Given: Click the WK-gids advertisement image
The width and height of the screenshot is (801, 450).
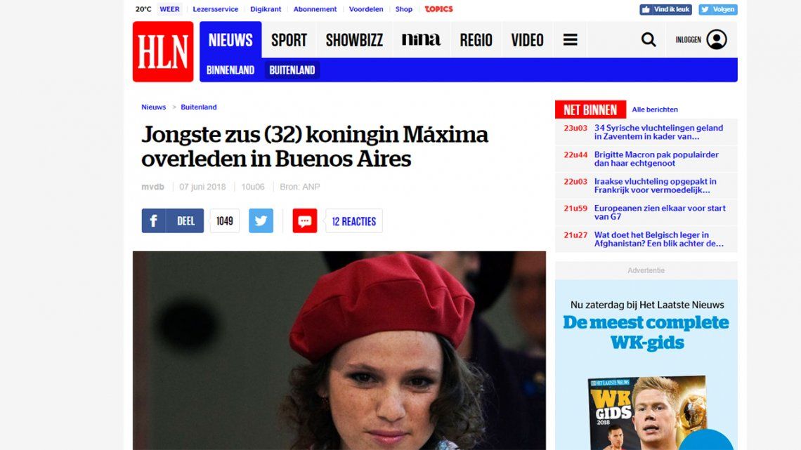Looking at the screenshot, I should point(646,365).
